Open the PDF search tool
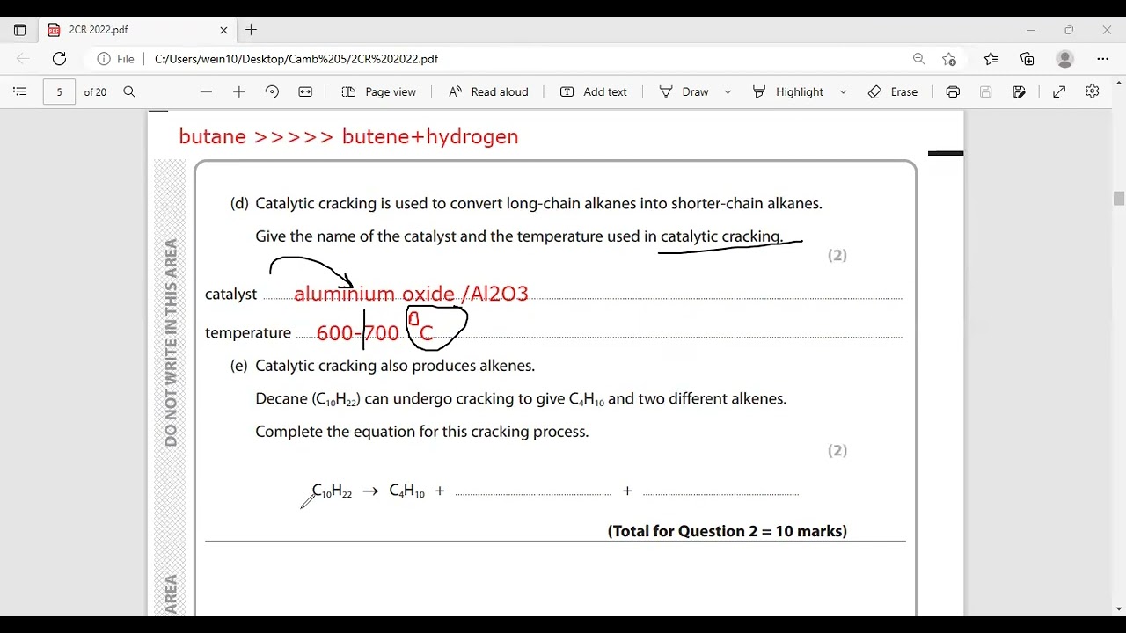1126x633 pixels. point(129,91)
